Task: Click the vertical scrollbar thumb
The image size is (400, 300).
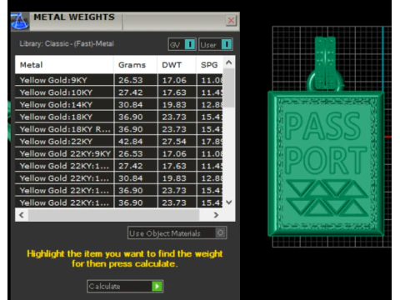Action: coord(229,88)
